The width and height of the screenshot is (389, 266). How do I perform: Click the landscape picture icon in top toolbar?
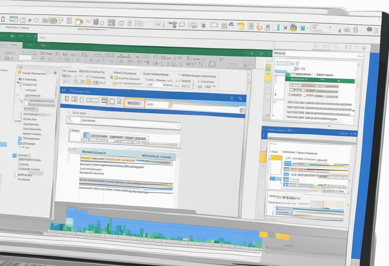pos(14,19)
